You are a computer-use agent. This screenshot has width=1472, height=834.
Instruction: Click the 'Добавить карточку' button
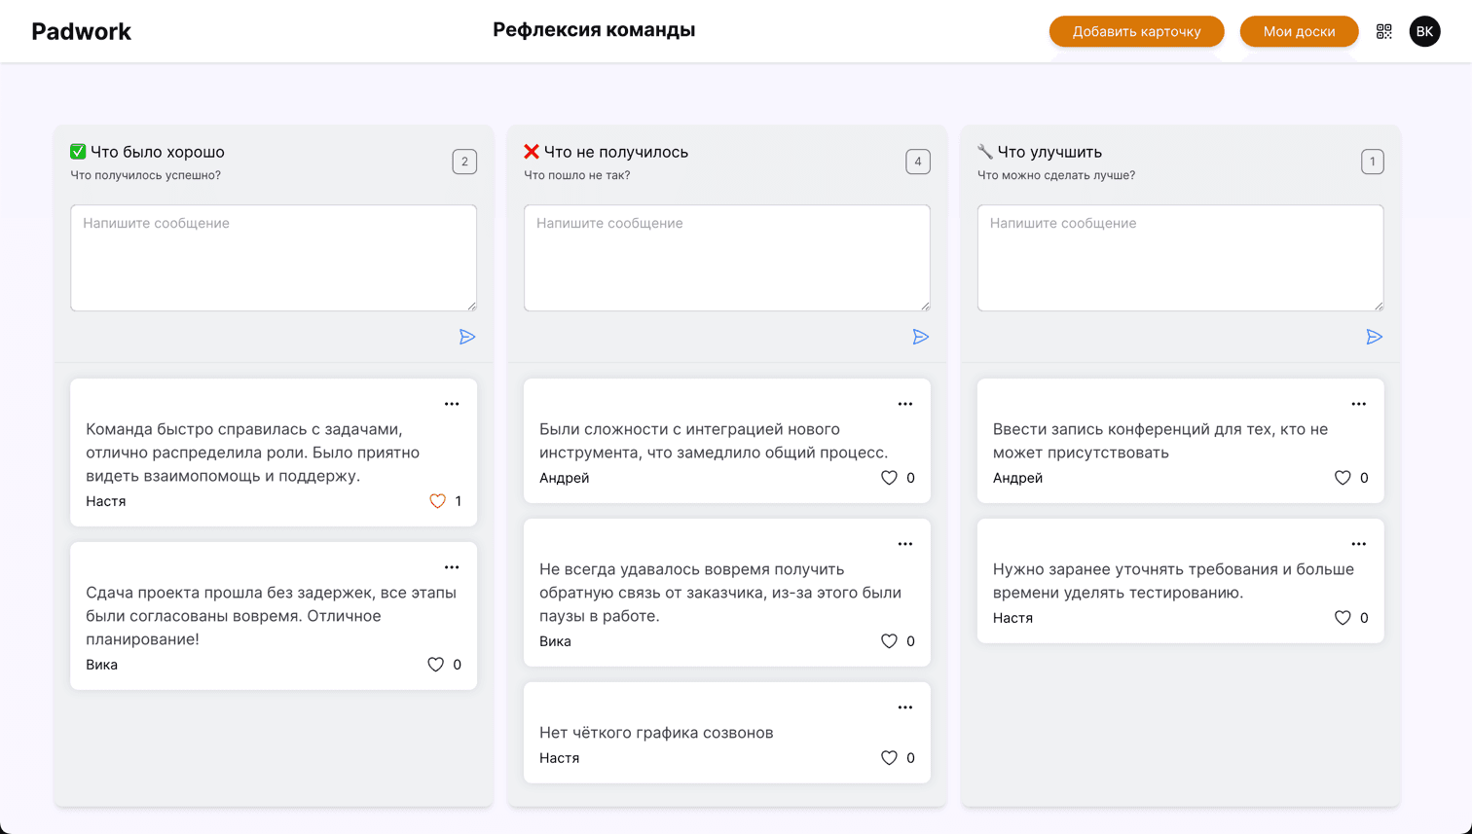point(1136,31)
